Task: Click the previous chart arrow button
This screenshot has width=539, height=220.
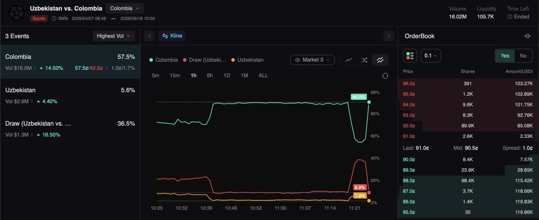Action: click(150, 36)
